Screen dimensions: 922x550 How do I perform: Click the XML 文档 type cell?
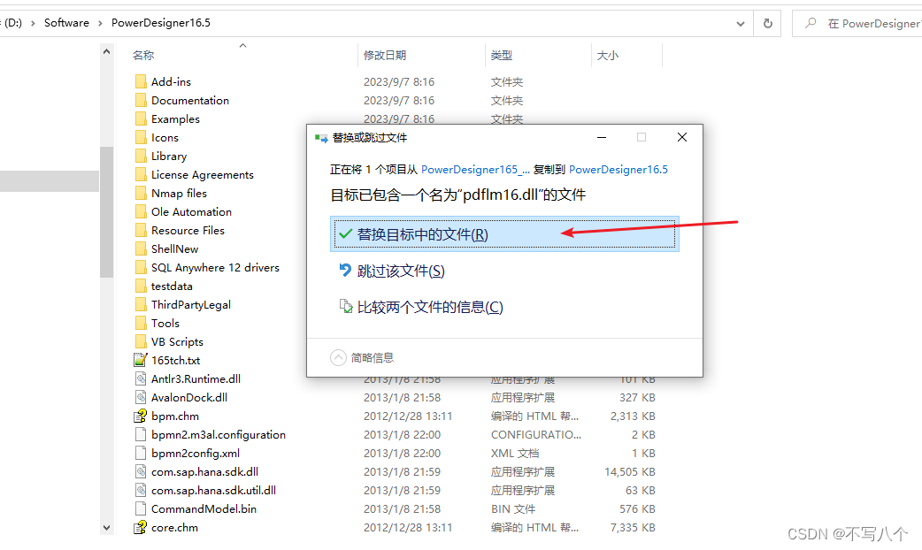(x=514, y=453)
